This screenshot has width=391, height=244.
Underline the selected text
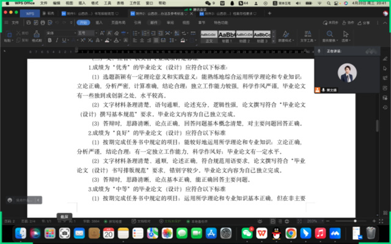(64, 40)
